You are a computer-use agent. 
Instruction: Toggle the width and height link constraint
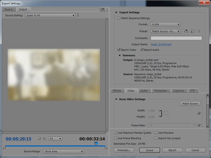click(160, 114)
